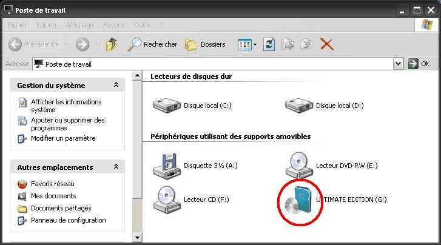Click the Modifier un paramètre icon
Screen dimensions: 441x245
click(x=22, y=139)
